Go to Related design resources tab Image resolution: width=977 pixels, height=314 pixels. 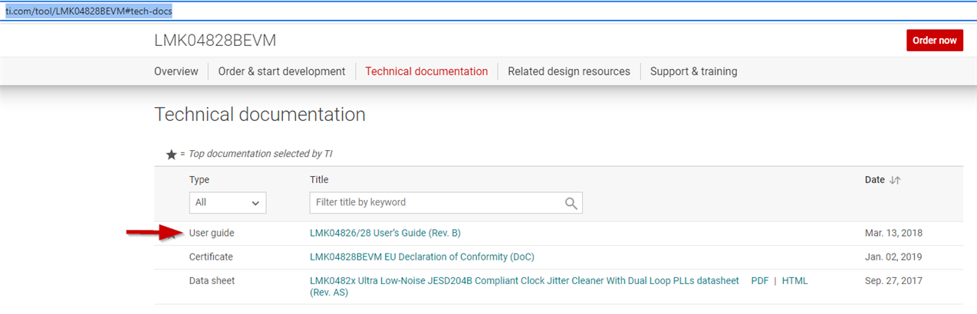click(x=569, y=71)
